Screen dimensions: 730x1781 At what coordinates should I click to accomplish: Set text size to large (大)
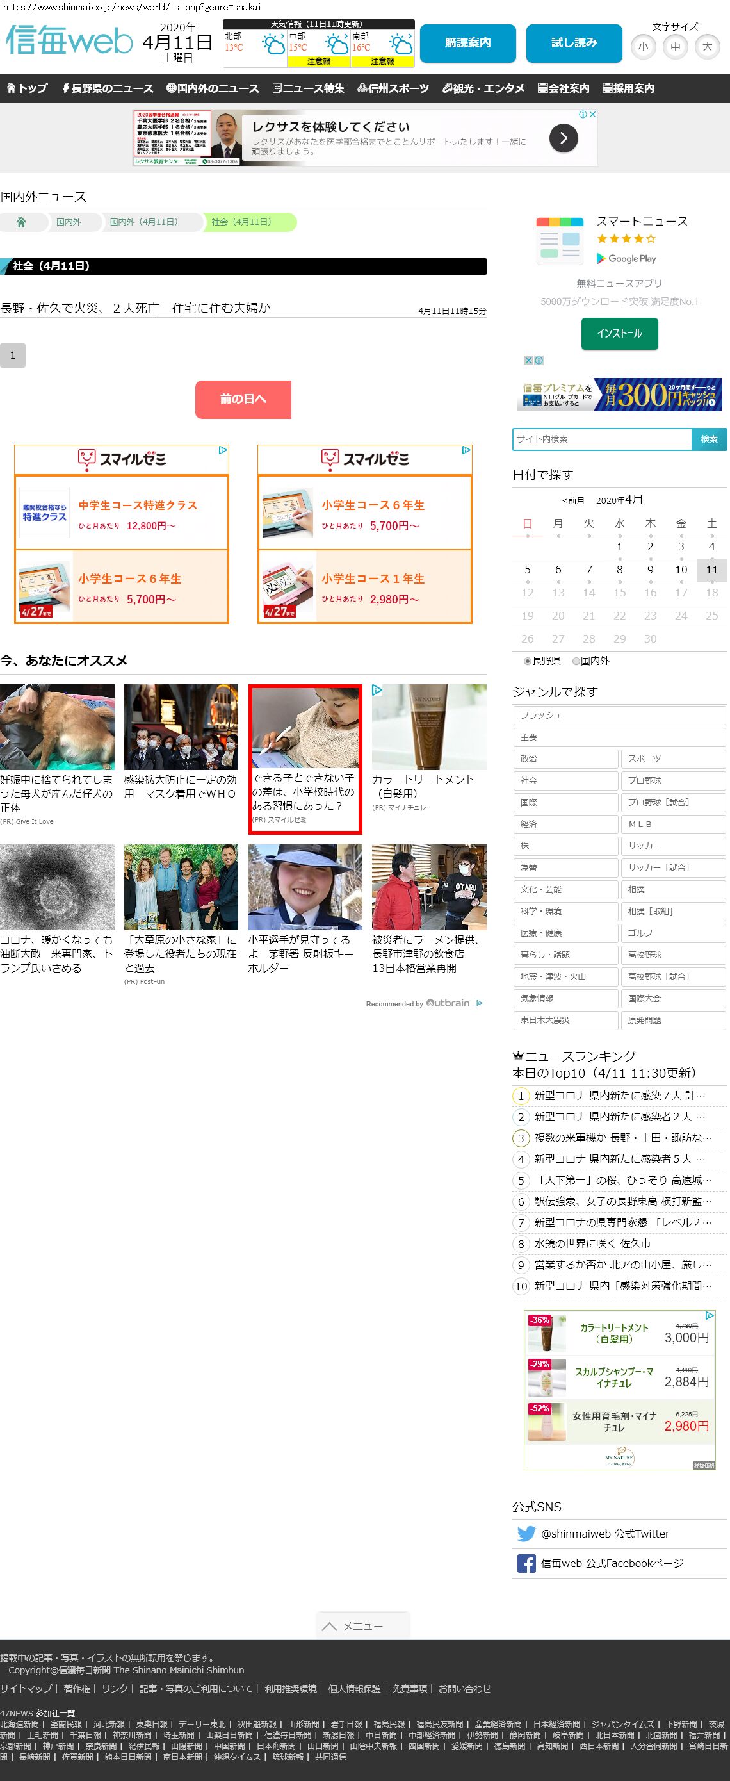click(707, 47)
